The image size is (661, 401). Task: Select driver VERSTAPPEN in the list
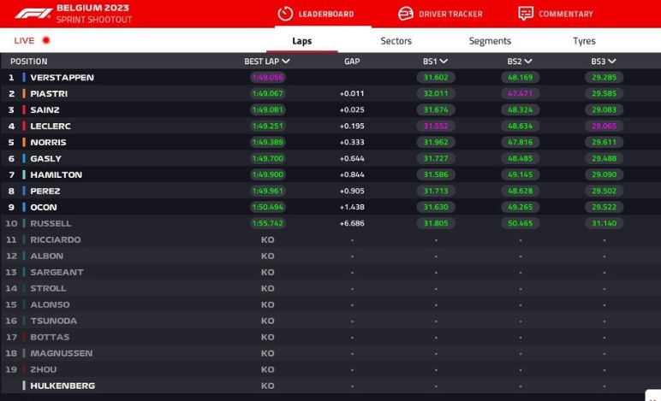(62, 78)
